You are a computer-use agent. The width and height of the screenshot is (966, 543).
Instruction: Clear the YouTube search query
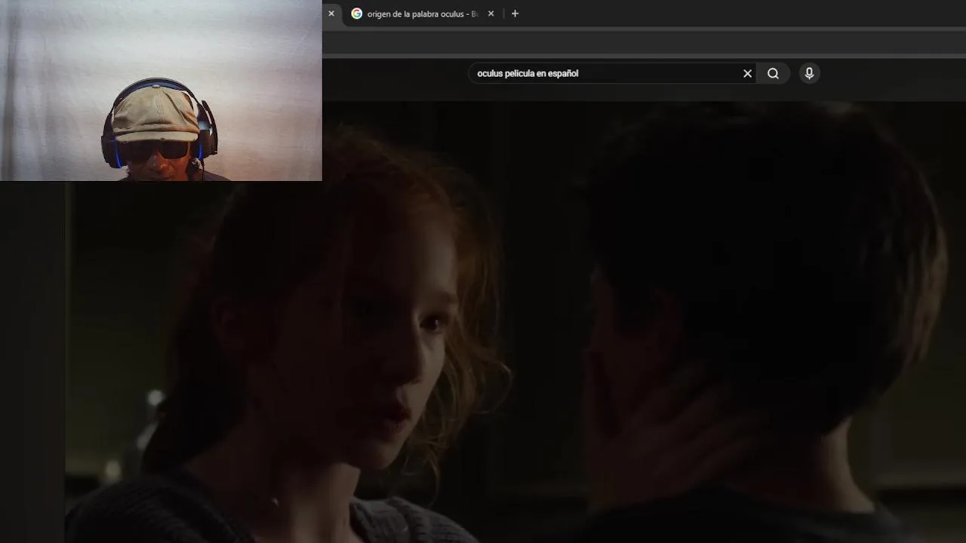(747, 73)
